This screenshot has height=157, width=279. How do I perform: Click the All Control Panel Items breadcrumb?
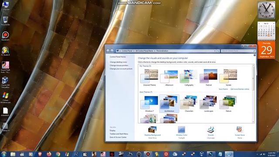click(144, 51)
